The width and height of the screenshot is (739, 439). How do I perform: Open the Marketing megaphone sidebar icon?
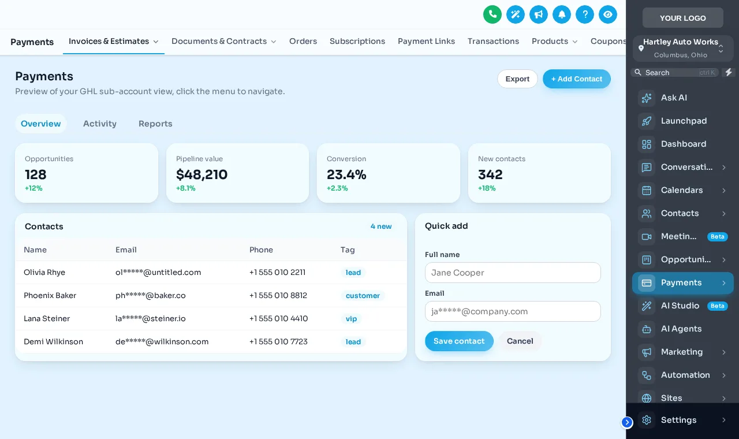point(647,352)
